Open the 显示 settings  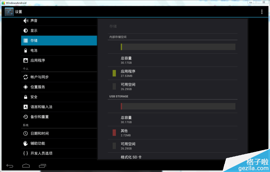59,31
